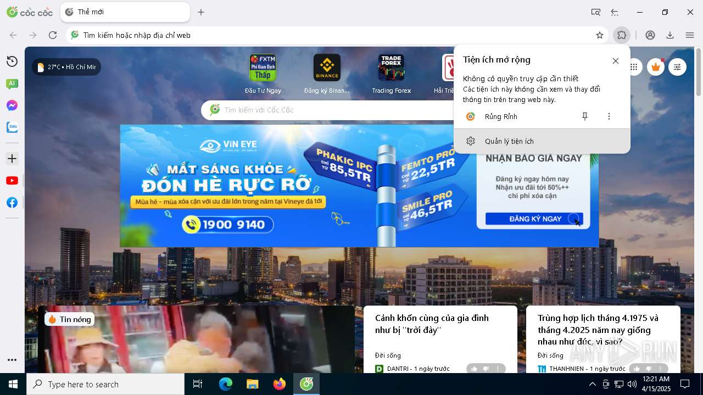703x395 pixels.
Task: Open the volume control in system tray
Action: pyautogui.click(x=632, y=384)
